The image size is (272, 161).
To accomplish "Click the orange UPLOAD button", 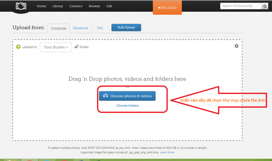I will pos(167,8).
